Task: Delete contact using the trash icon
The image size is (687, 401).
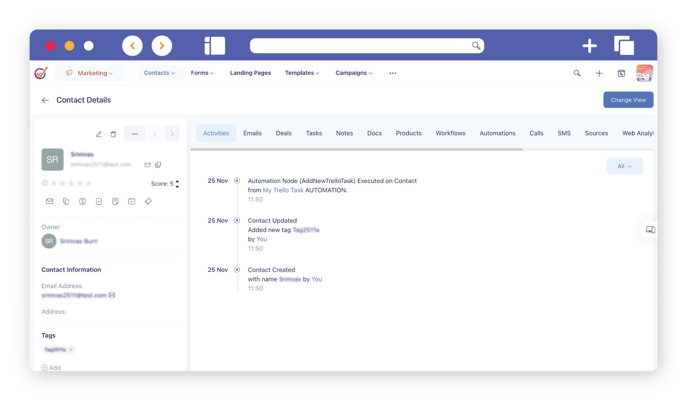Action: 113,134
